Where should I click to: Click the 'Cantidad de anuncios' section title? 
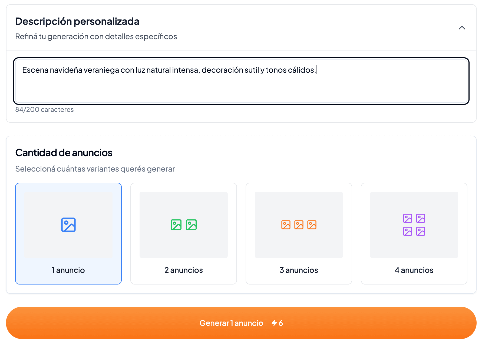[64, 153]
